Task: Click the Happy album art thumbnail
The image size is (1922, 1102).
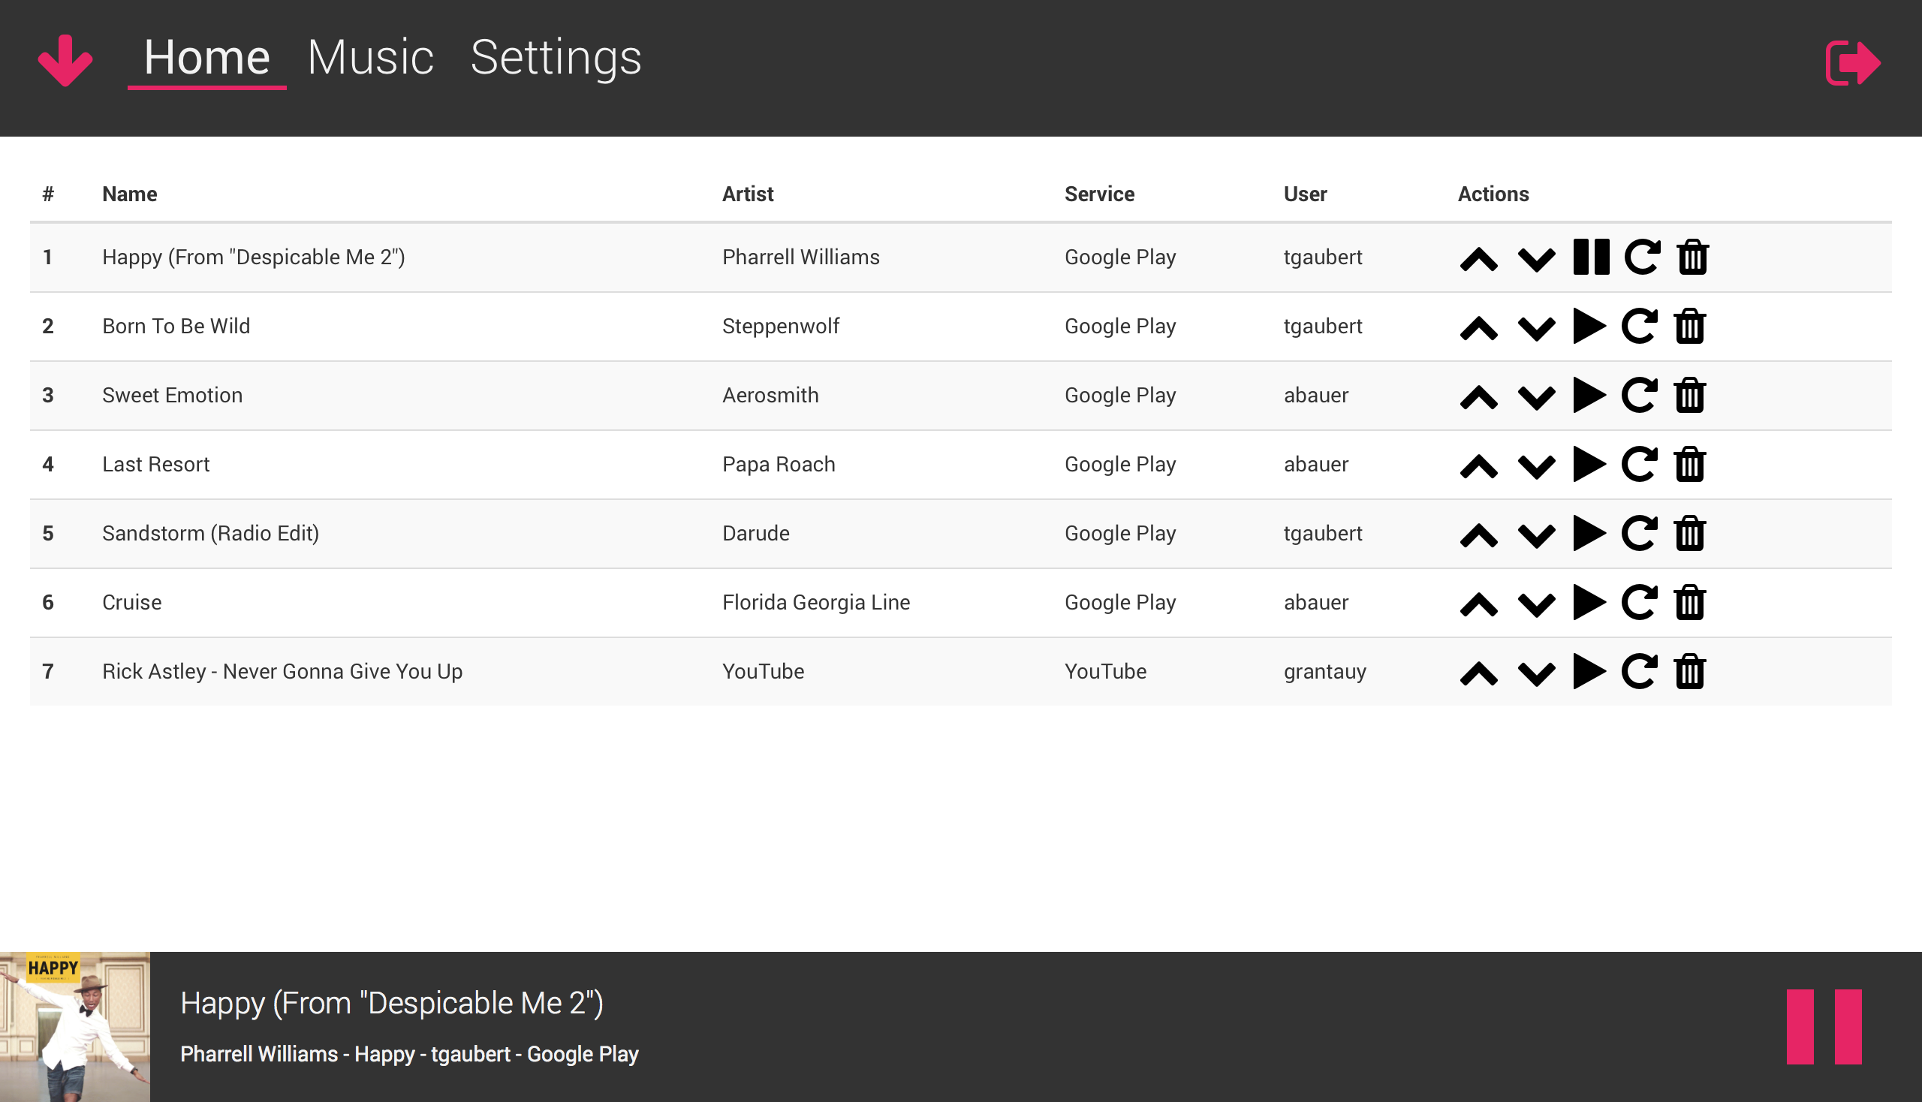Action: point(75,1026)
